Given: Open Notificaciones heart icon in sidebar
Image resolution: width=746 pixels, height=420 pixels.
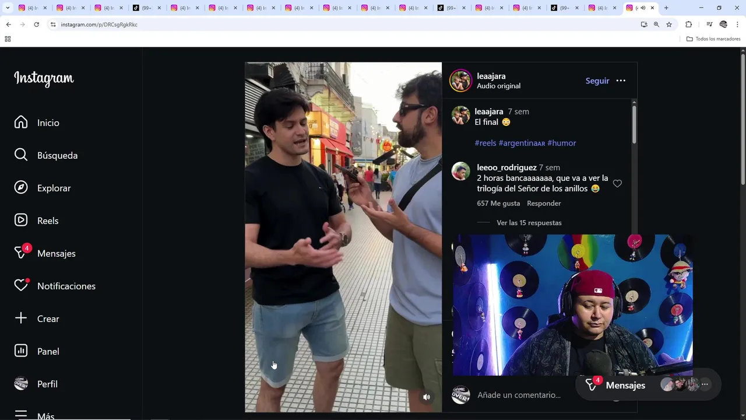Looking at the screenshot, I should (21, 285).
